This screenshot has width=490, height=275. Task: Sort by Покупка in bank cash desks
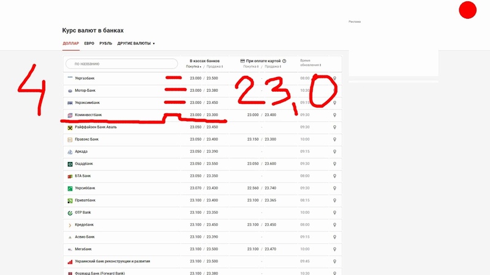pos(194,67)
